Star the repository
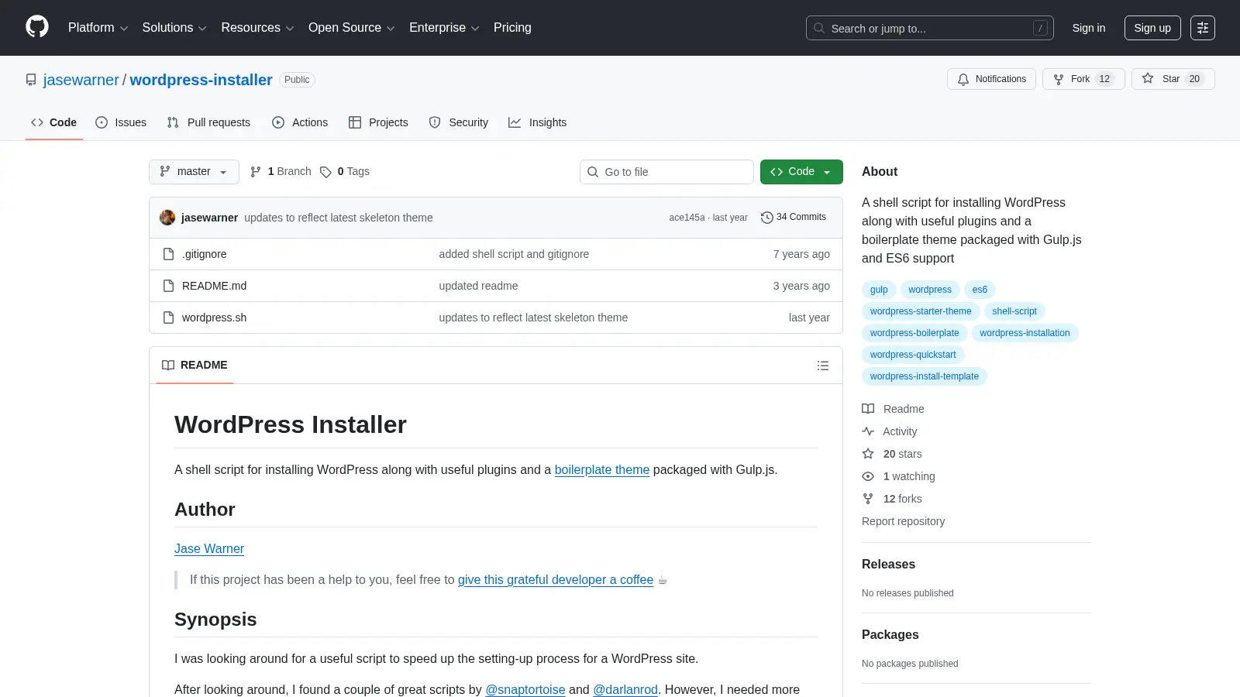Screen dimensions: 1240x697 [1173, 79]
